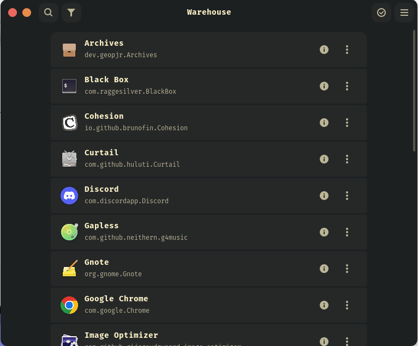Select the Google Chrome name label
This screenshot has width=418, height=346.
[116, 299]
